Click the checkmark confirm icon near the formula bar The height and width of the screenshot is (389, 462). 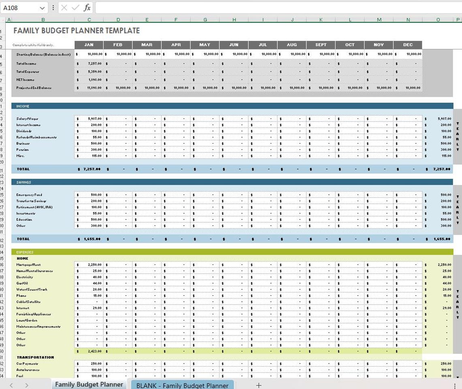(75, 7)
